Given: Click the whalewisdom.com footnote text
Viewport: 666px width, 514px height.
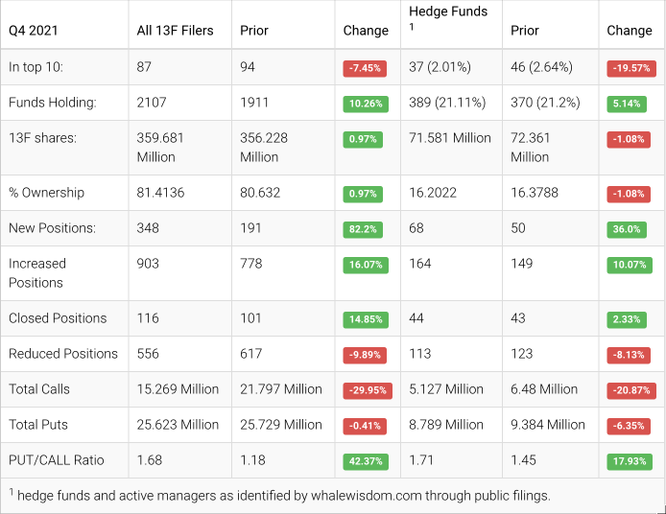Looking at the screenshot, I should (284, 496).
